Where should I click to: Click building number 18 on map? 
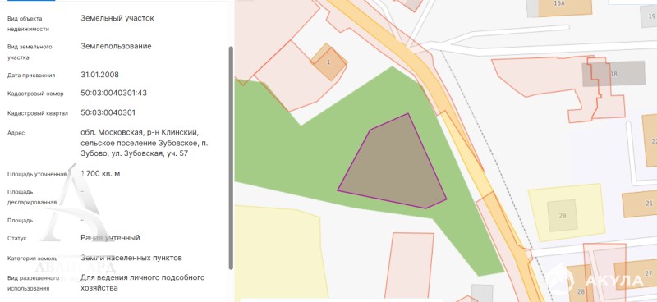point(613,74)
